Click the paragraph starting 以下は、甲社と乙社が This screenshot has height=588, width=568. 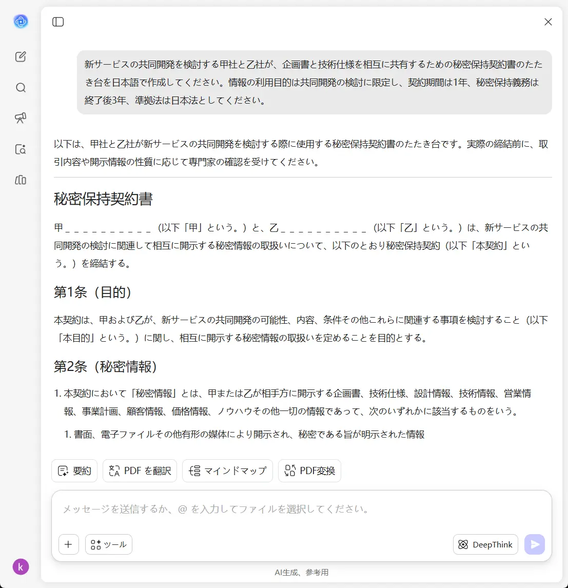301,153
